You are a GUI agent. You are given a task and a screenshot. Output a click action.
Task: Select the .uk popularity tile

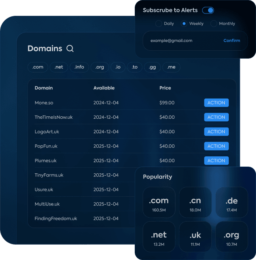tap(195, 237)
